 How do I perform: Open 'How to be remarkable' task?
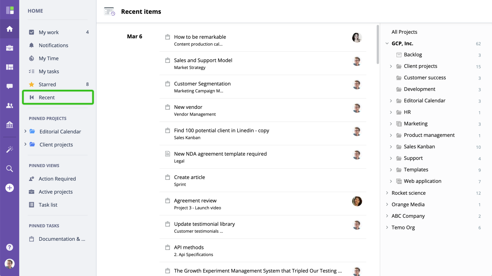[200, 37]
